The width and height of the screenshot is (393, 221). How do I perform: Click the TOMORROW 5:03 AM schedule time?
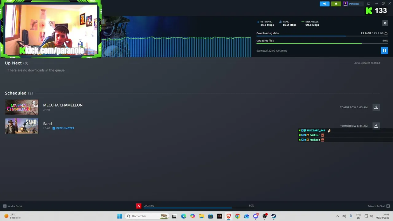(354, 107)
